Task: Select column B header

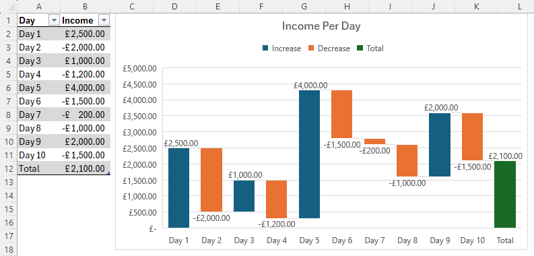Action: (86, 6)
